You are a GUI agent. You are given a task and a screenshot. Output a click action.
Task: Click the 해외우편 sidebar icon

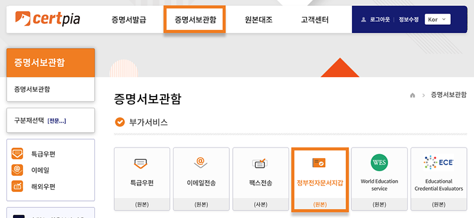17,186
